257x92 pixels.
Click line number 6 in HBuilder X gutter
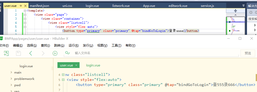(59, 85)
